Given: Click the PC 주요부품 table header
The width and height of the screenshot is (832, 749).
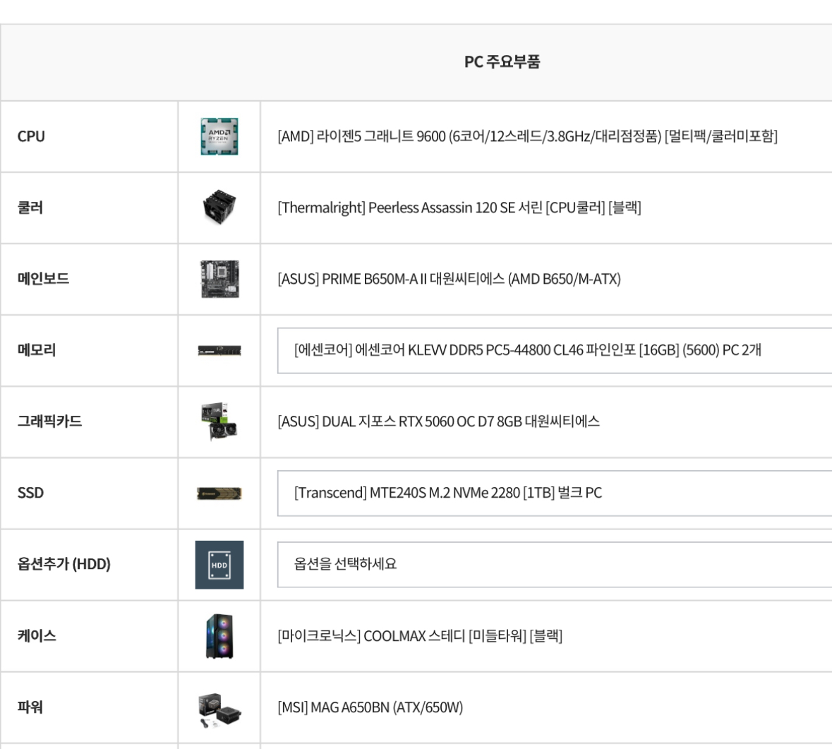Looking at the screenshot, I should point(502,62).
